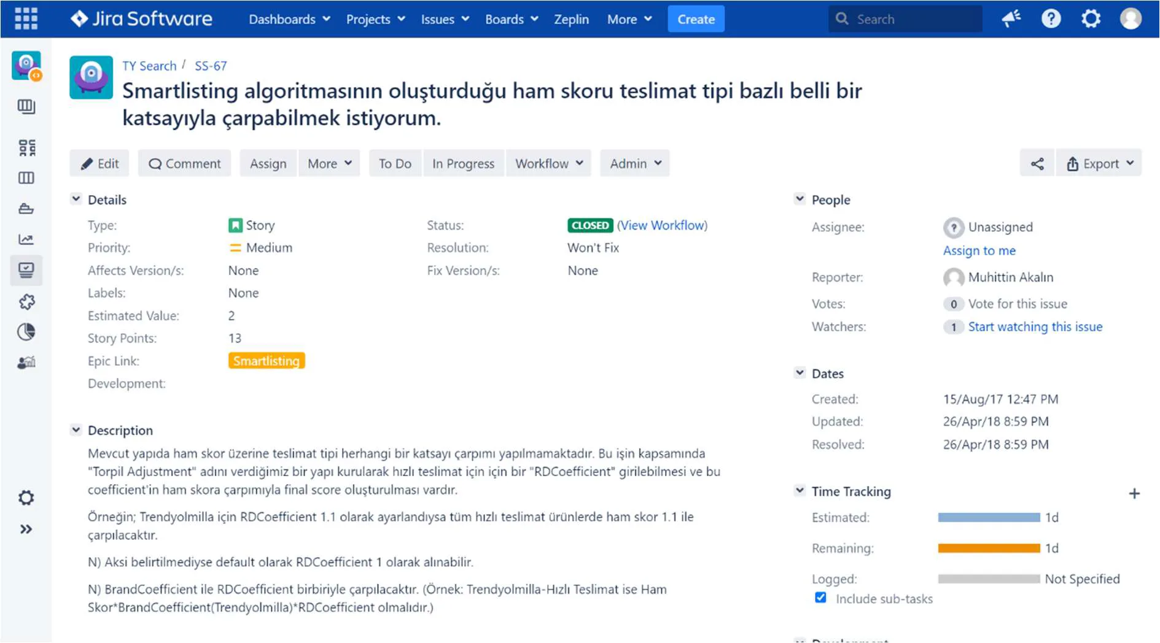1160x643 pixels.
Task: Click the Jira Software logo
Action: coord(141,19)
